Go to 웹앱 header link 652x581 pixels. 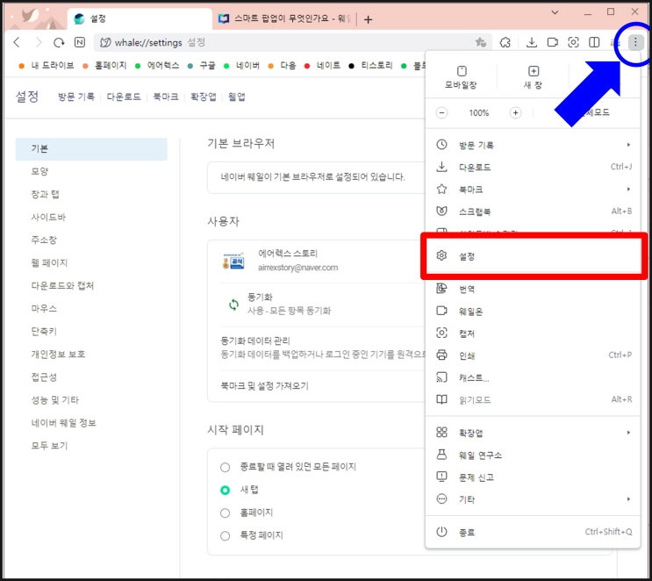point(237,97)
